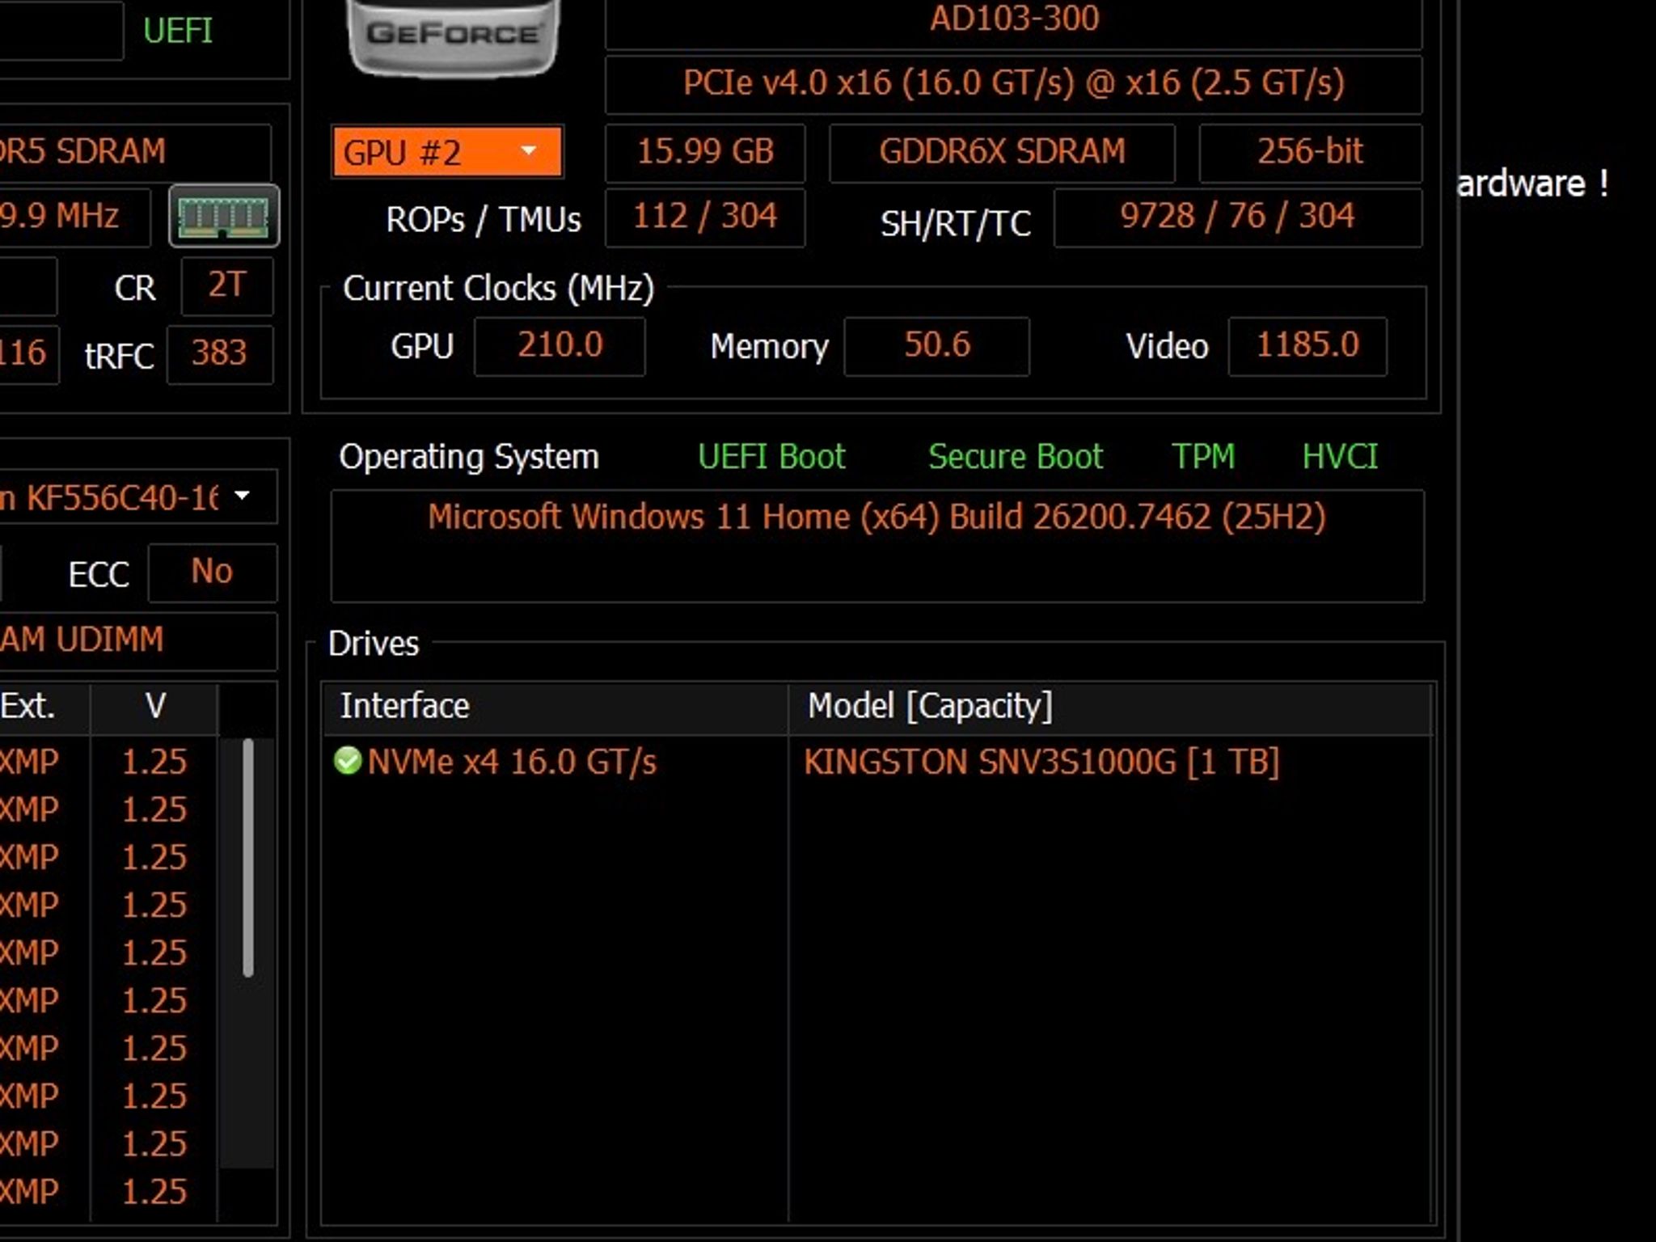Click the SH/RT/TC value 9728 / 76 / 304
The width and height of the screenshot is (1656, 1242).
(x=1237, y=217)
